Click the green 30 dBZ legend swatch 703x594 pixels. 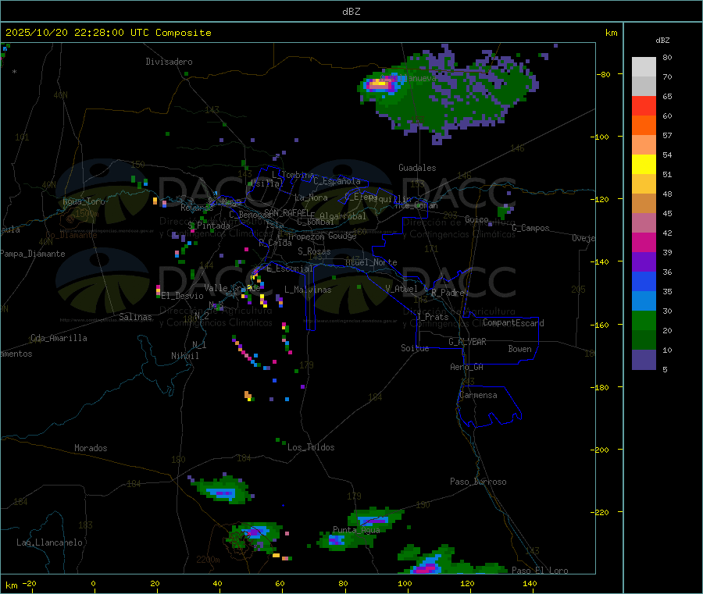click(644, 320)
